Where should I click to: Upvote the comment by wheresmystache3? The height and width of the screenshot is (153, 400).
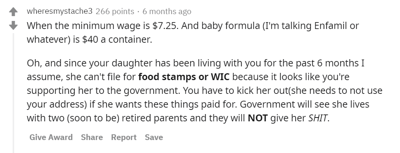pyautogui.click(x=13, y=12)
